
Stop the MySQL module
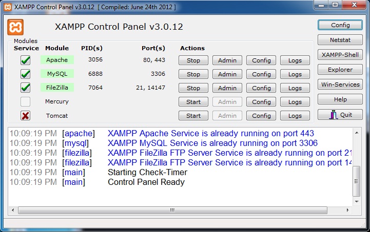(193, 74)
